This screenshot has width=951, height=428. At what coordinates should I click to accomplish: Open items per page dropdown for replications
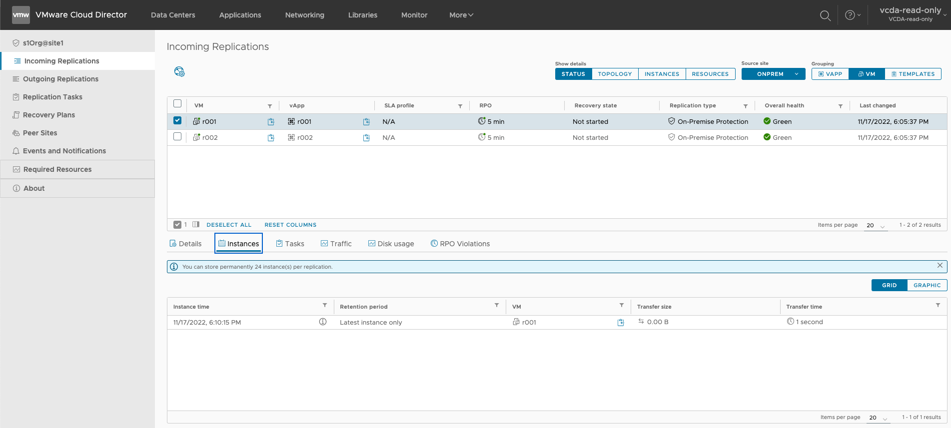click(x=876, y=225)
